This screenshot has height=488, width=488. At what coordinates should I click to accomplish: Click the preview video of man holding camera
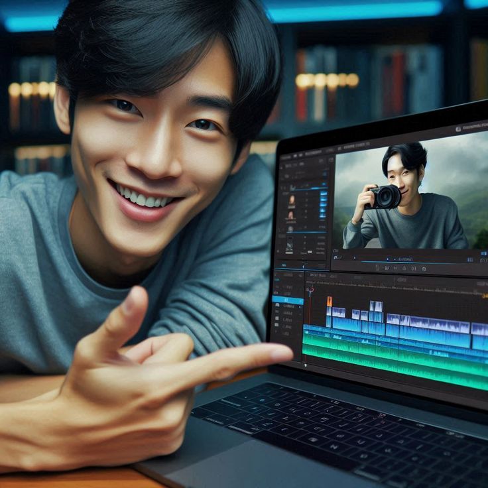click(x=412, y=196)
